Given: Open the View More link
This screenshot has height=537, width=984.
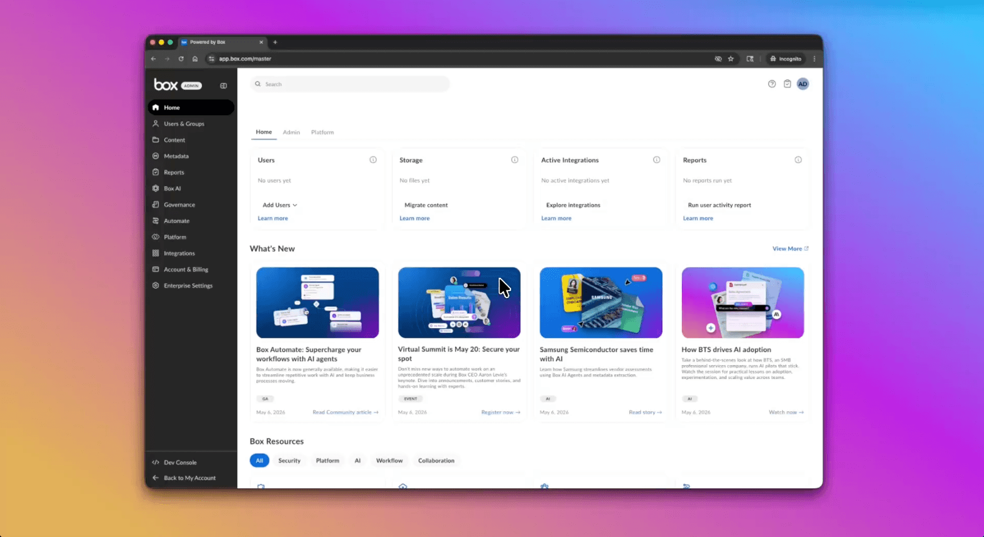Looking at the screenshot, I should [790, 249].
